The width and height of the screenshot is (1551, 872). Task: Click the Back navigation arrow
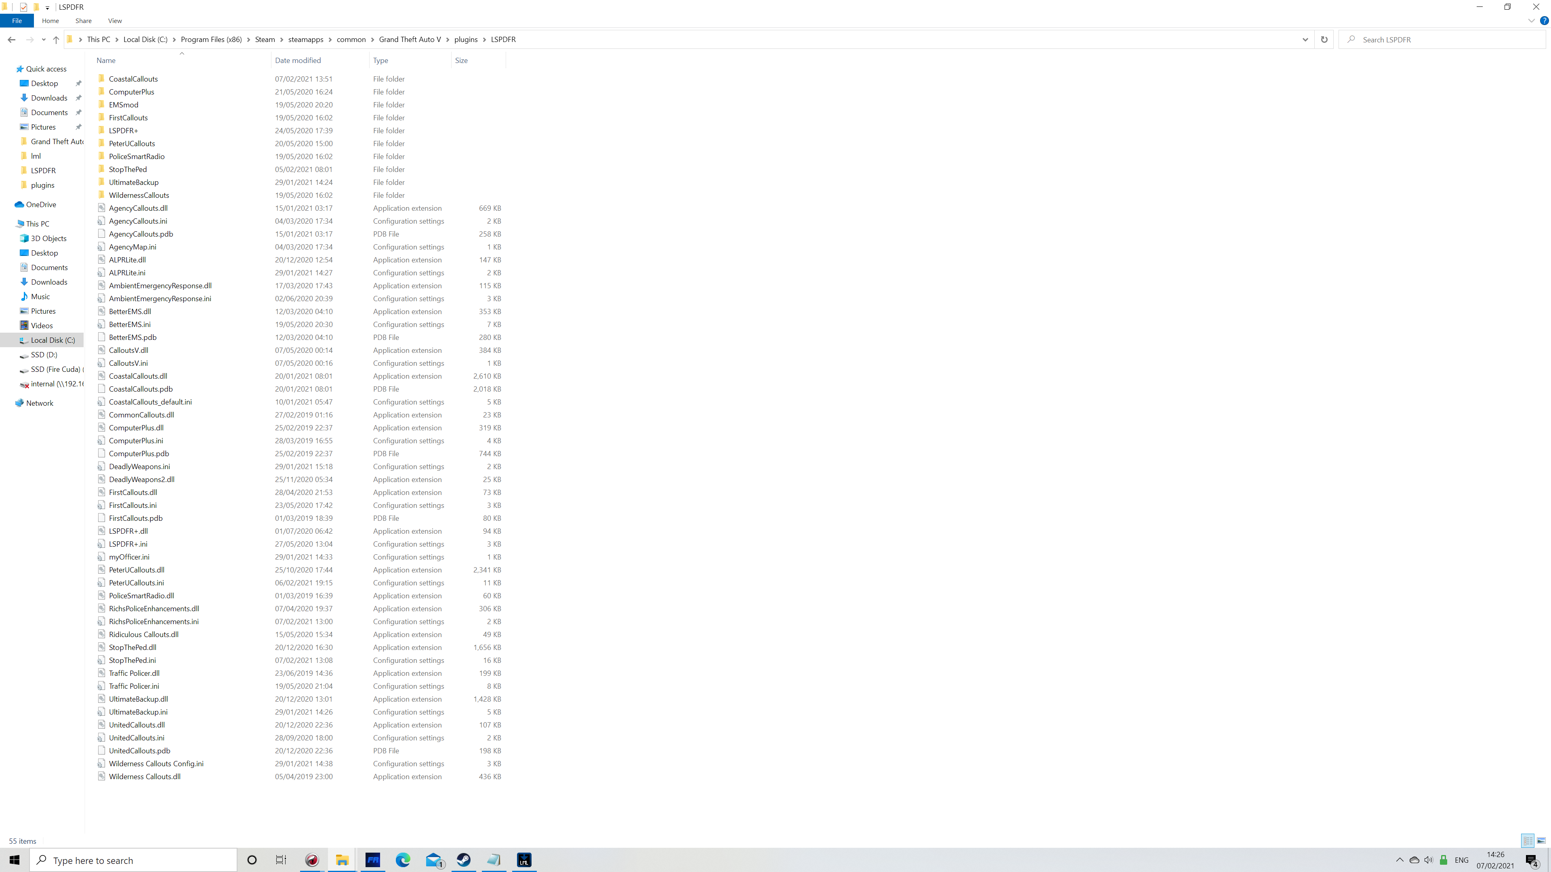[x=11, y=40]
